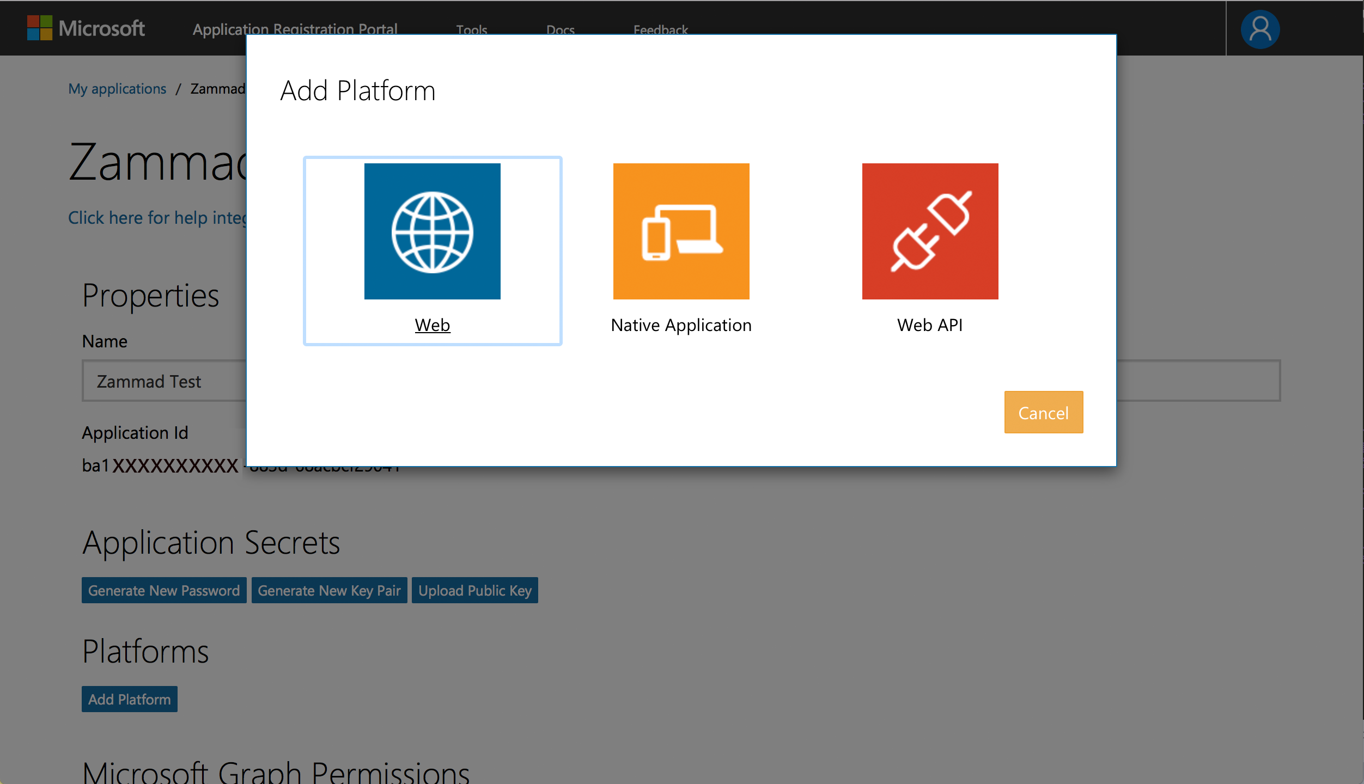The height and width of the screenshot is (784, 1364).
Task: Click Generate New Password button
Action: click(164, 590)
